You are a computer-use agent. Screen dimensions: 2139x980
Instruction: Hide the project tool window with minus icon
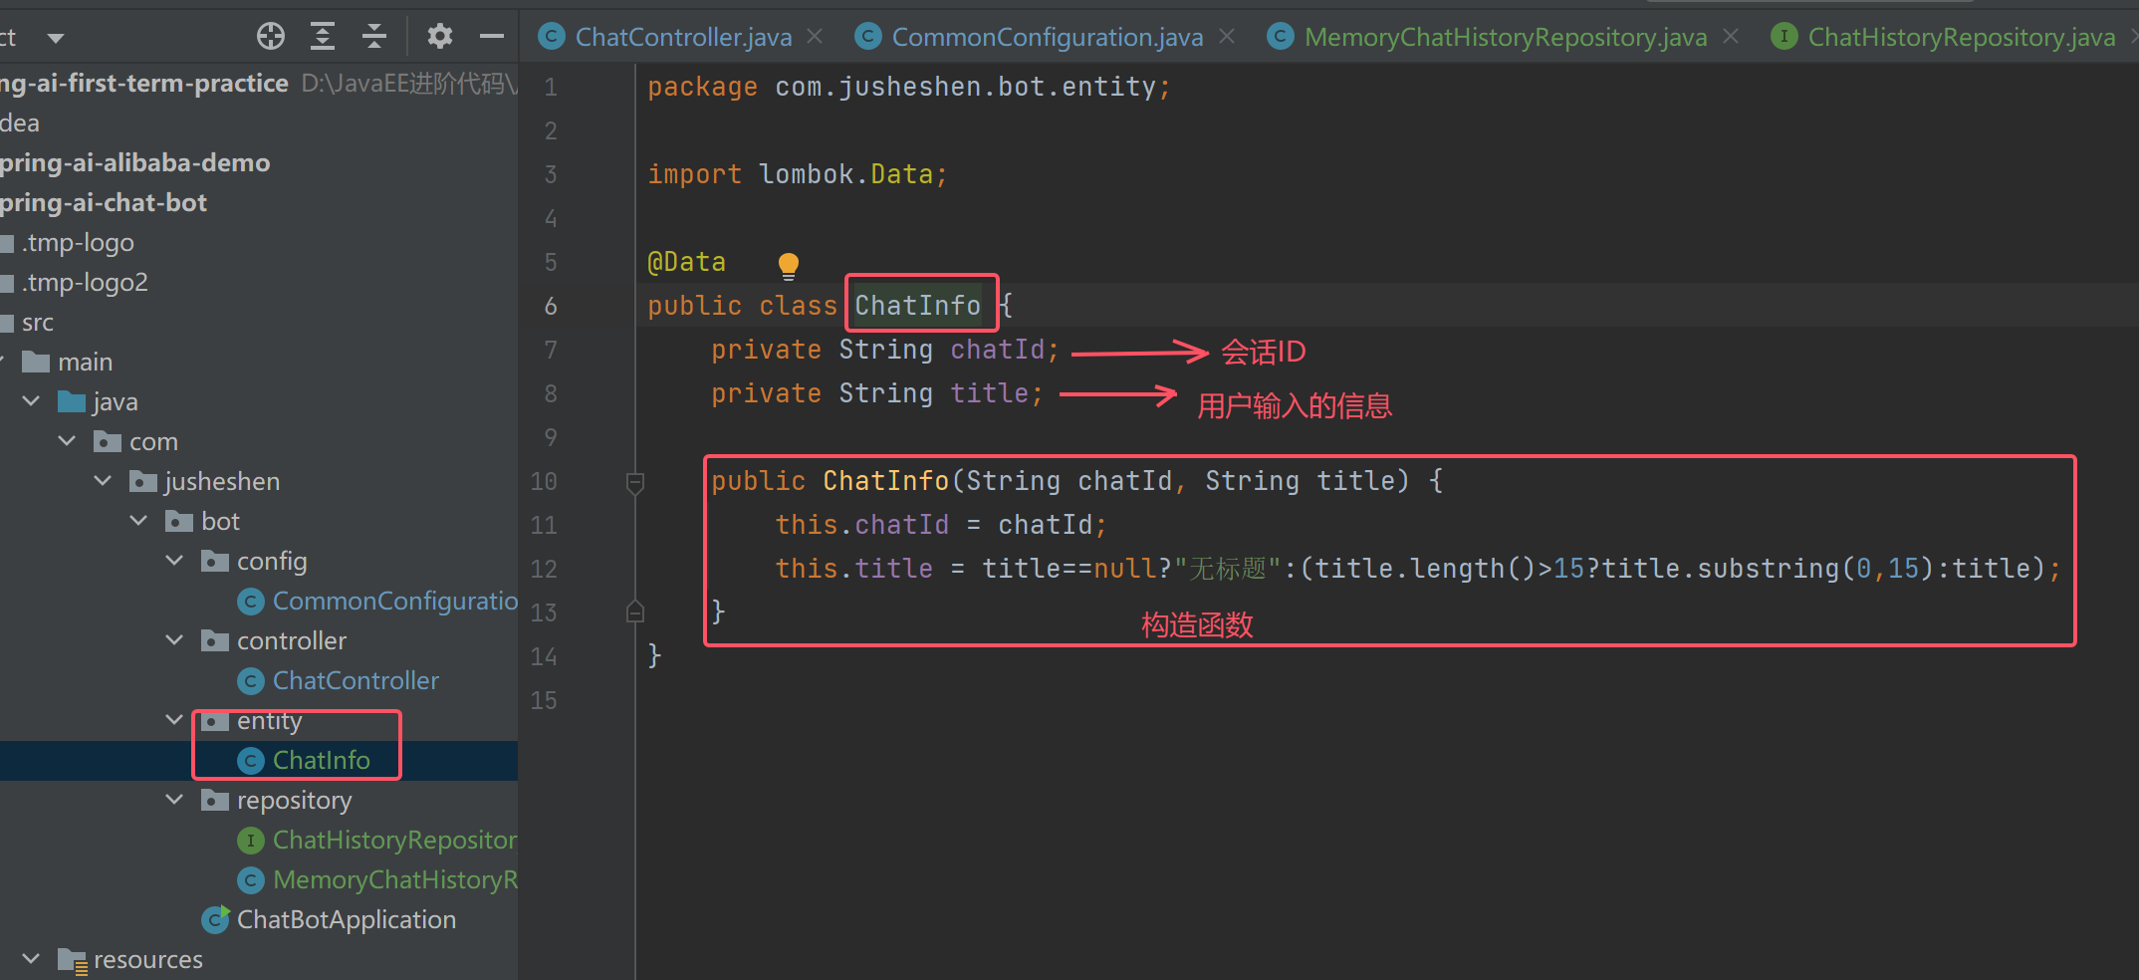pos(492,37)
